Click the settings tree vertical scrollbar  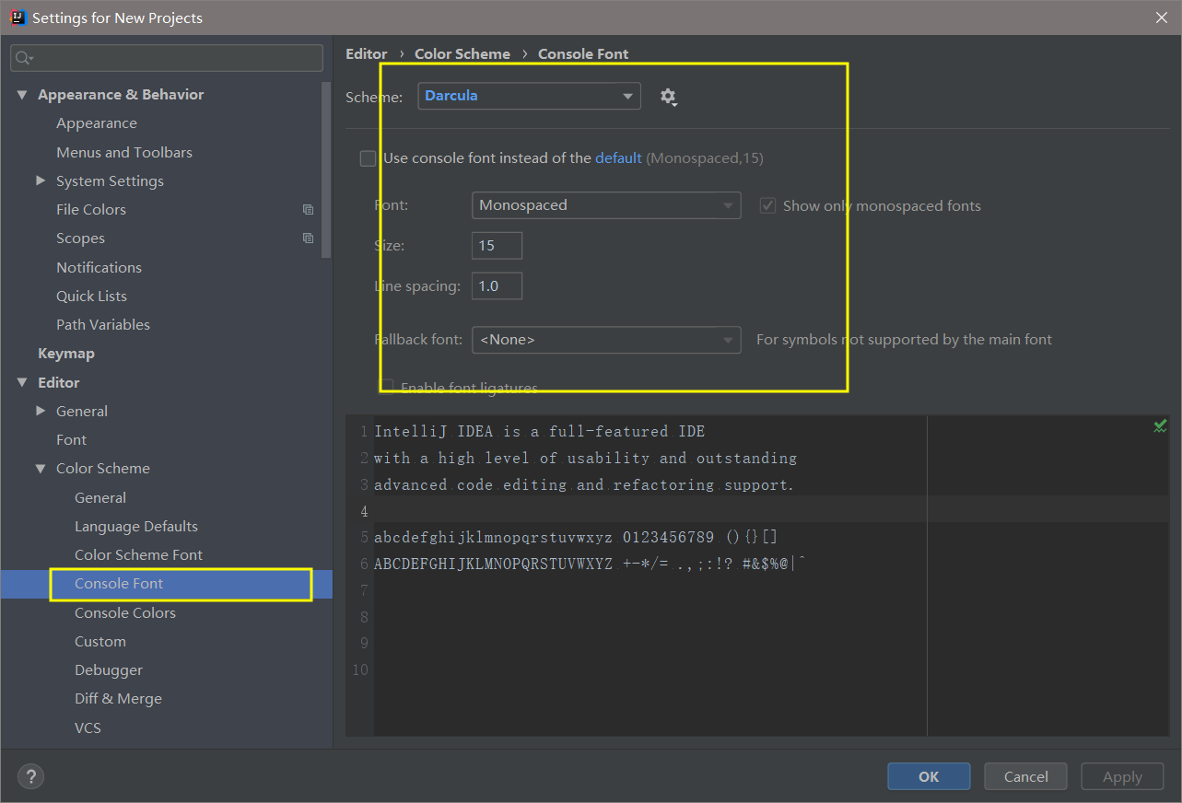click(326, 170)
